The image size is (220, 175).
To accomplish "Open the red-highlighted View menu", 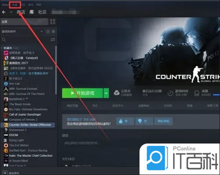I will pyautogui.click(x=15, y=5).
